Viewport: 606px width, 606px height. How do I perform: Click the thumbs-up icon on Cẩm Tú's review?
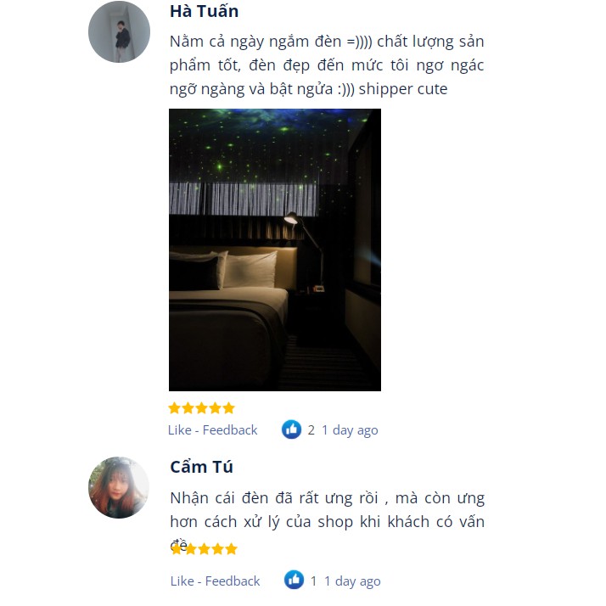click(295, 580)
